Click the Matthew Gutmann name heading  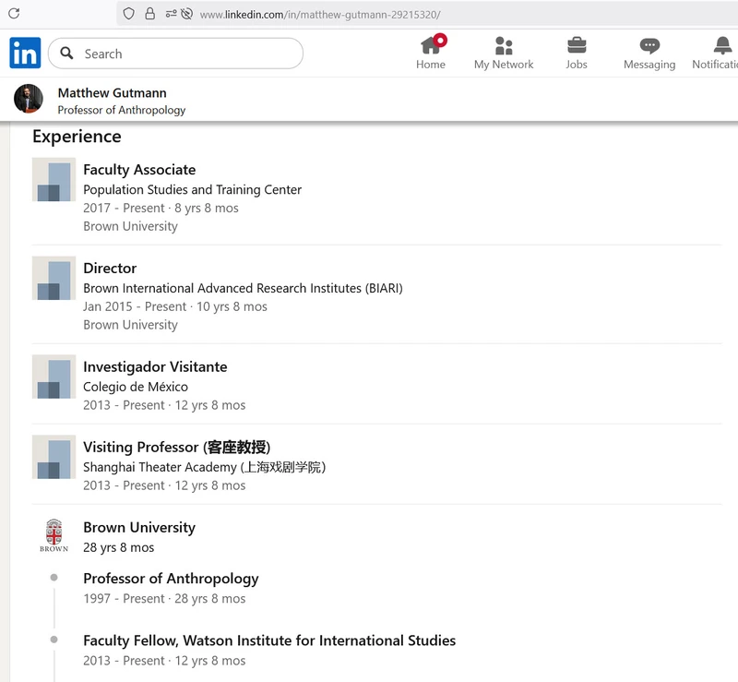tap(112, 93)
